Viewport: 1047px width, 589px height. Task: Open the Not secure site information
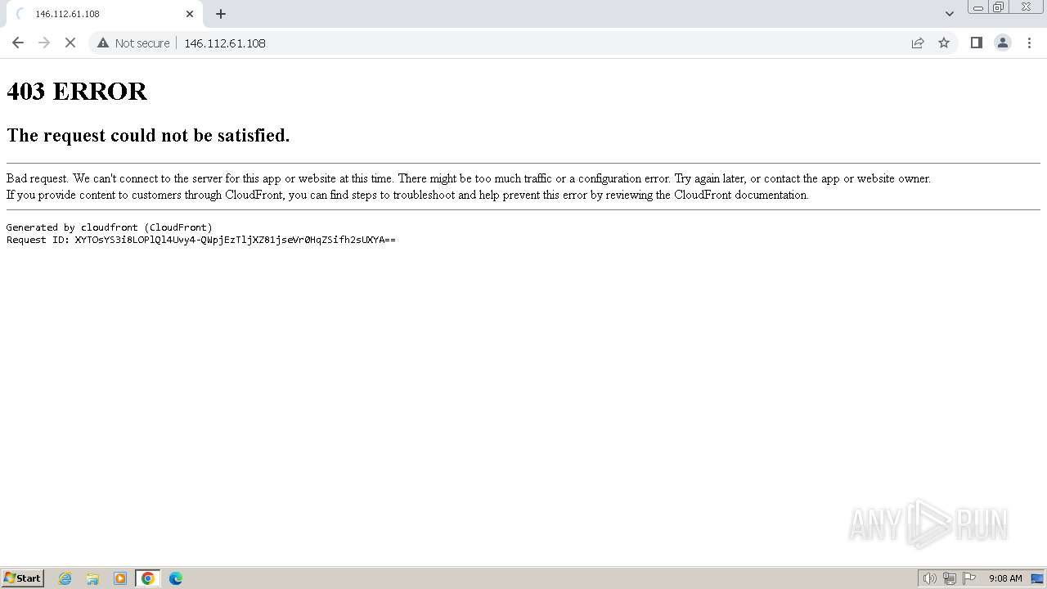[x=133, y=43]
